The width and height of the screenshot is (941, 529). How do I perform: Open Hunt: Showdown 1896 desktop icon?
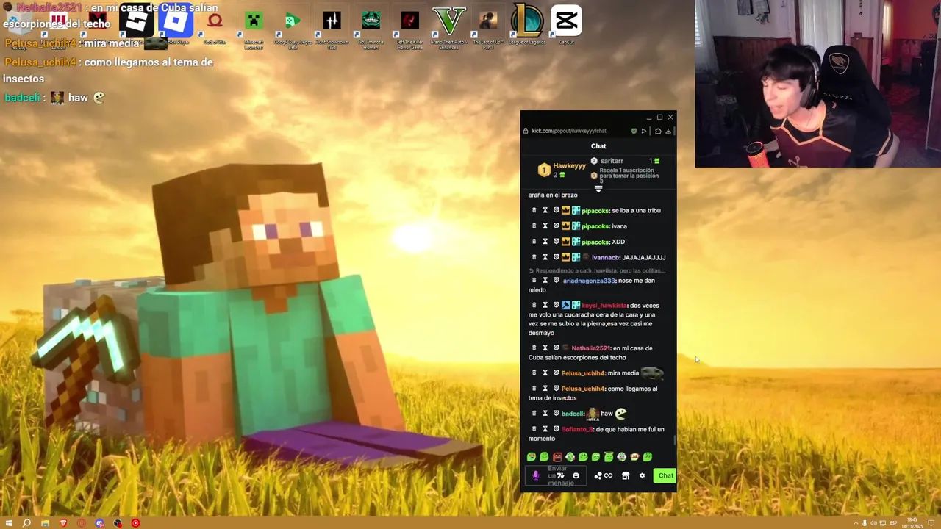(332, 26)
